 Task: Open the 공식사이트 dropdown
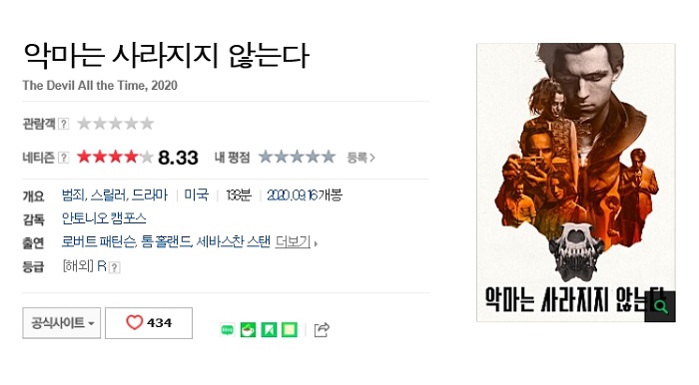62,323
